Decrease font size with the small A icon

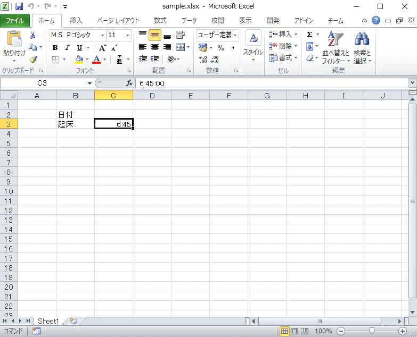(x=114, y=48)
